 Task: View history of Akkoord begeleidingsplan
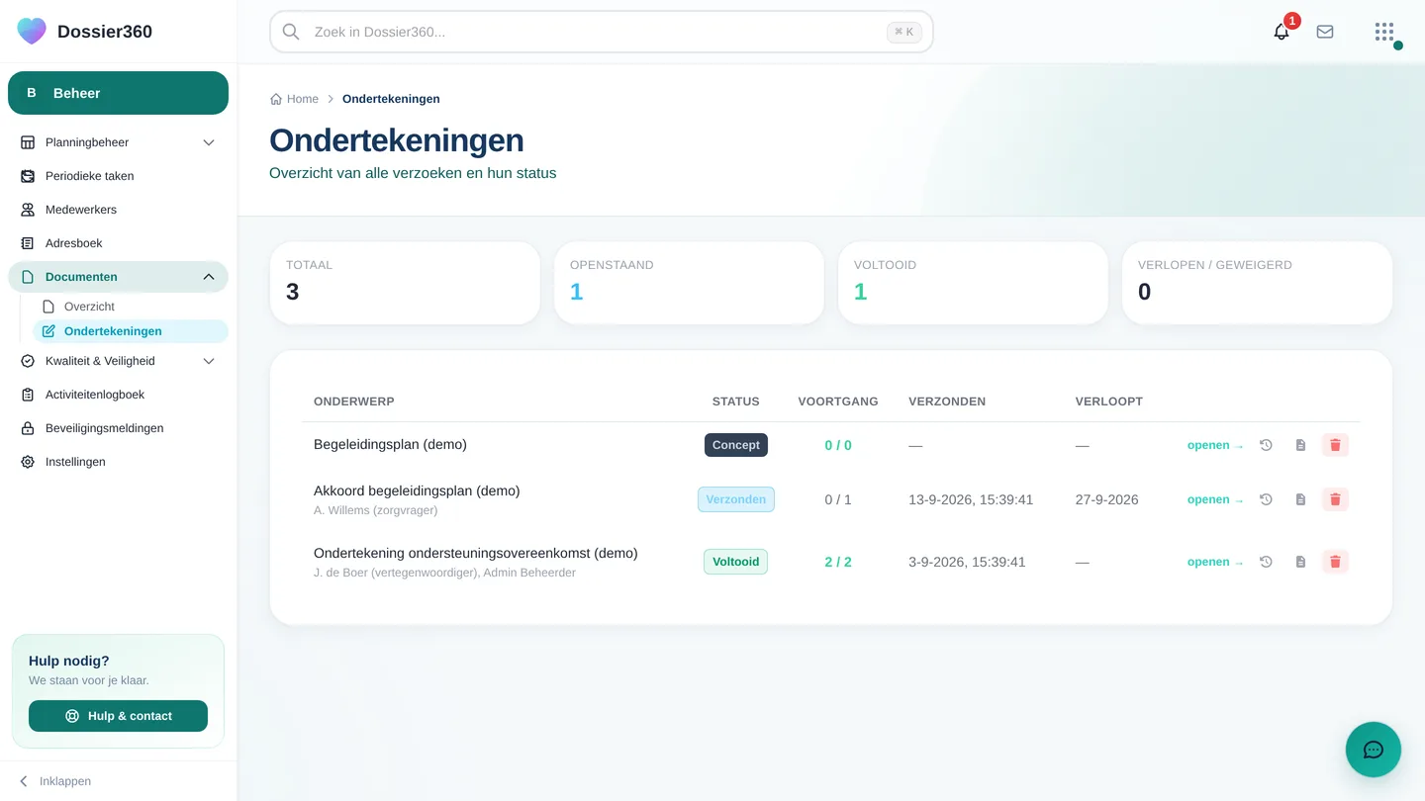pos(1266,499)
